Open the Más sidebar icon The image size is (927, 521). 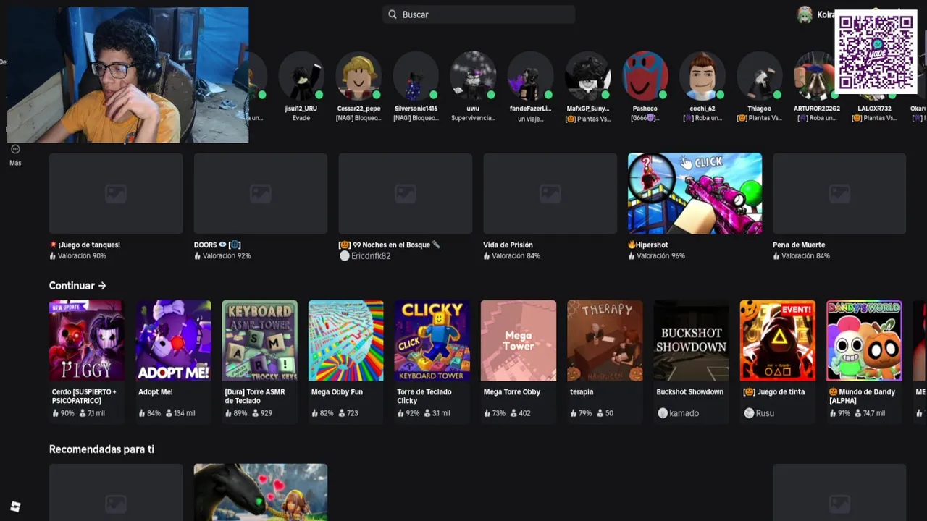tap(15, 149)
